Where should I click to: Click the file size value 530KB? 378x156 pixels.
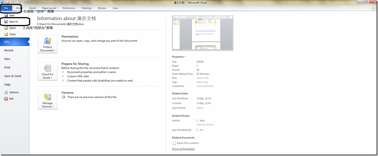tap(200, 62)
